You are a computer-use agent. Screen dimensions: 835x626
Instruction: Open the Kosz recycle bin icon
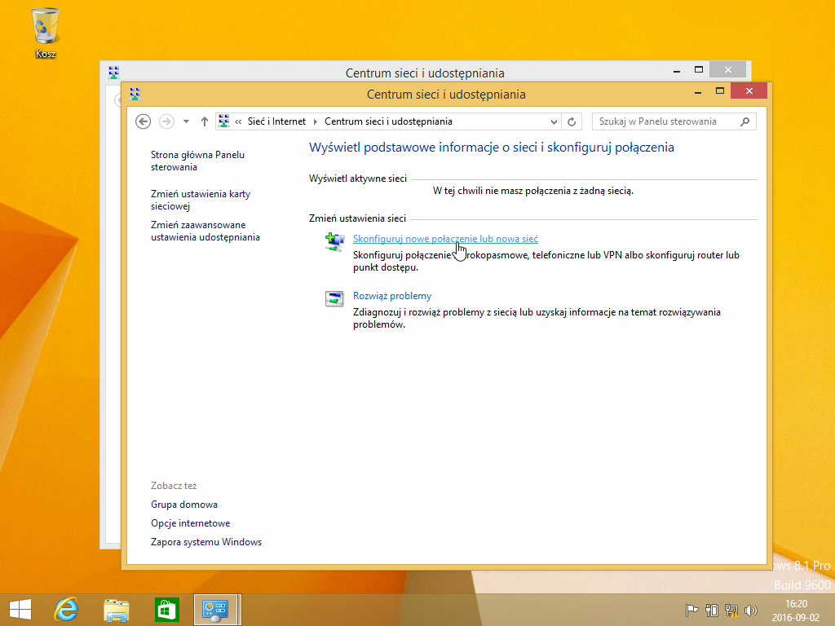point(46,33)
